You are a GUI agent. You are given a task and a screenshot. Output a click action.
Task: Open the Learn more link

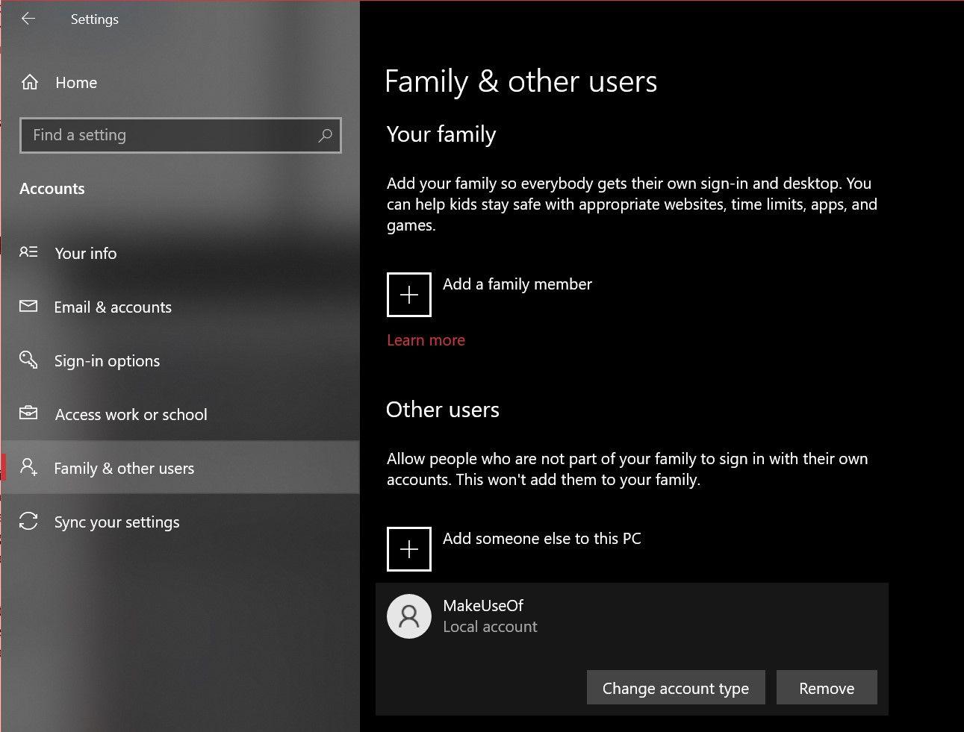(x=426, y=340)
